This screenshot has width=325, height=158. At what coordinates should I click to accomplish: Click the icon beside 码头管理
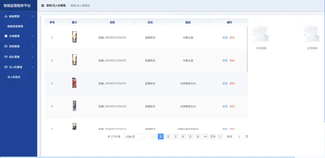click(x=6, y=57)
